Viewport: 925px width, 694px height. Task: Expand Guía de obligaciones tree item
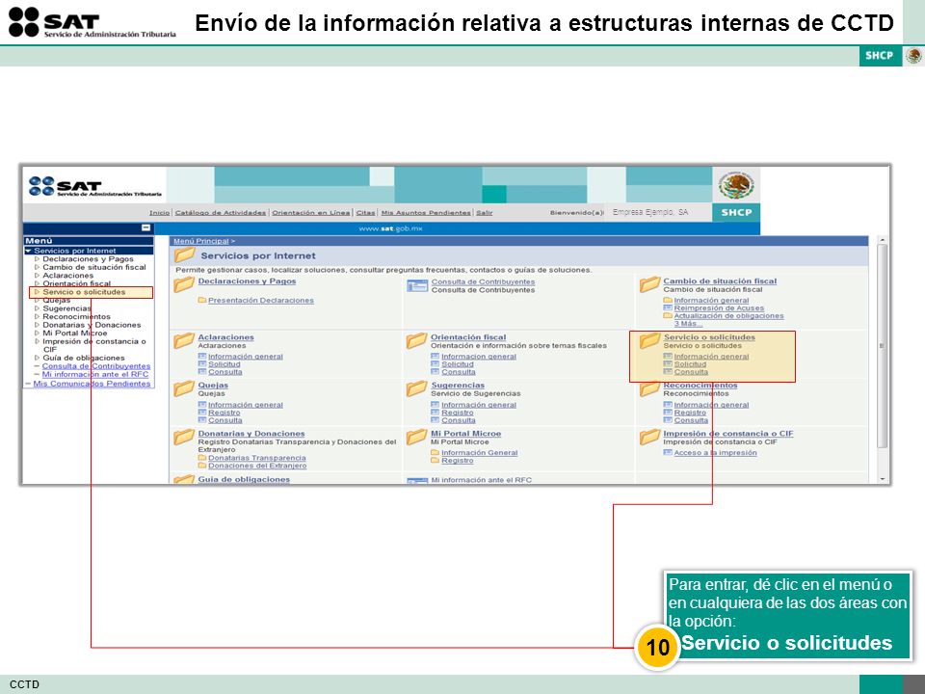point(38,359)
